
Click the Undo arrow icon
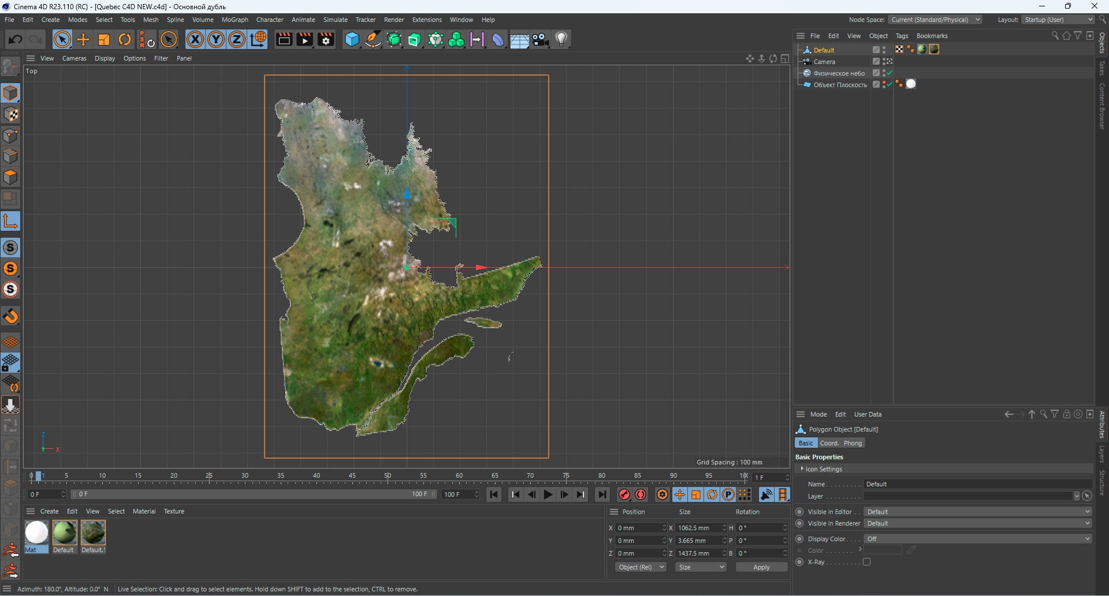pos(16,39)
